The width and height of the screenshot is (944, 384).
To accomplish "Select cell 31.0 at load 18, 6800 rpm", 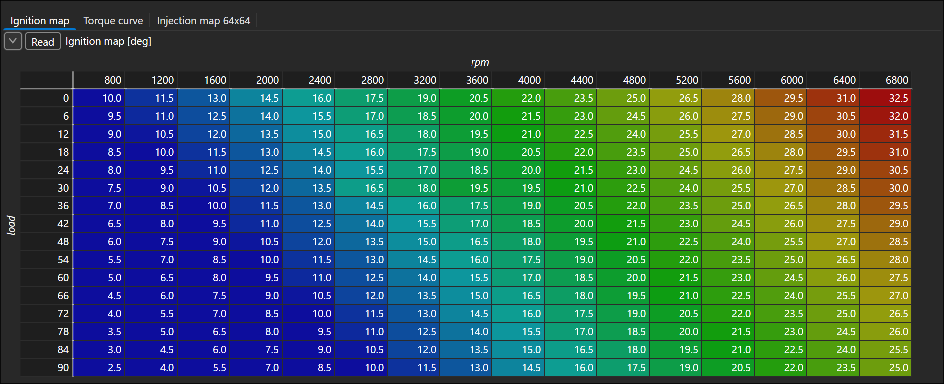I will point(886,152).
